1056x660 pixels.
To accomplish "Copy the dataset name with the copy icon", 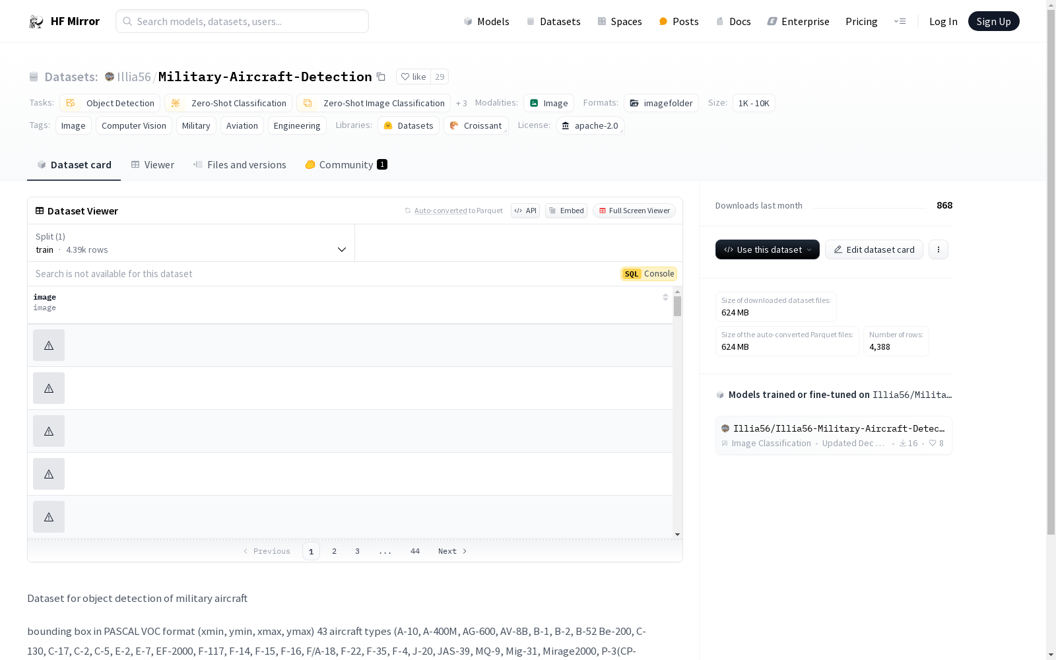I will click(x=381, y=77).
